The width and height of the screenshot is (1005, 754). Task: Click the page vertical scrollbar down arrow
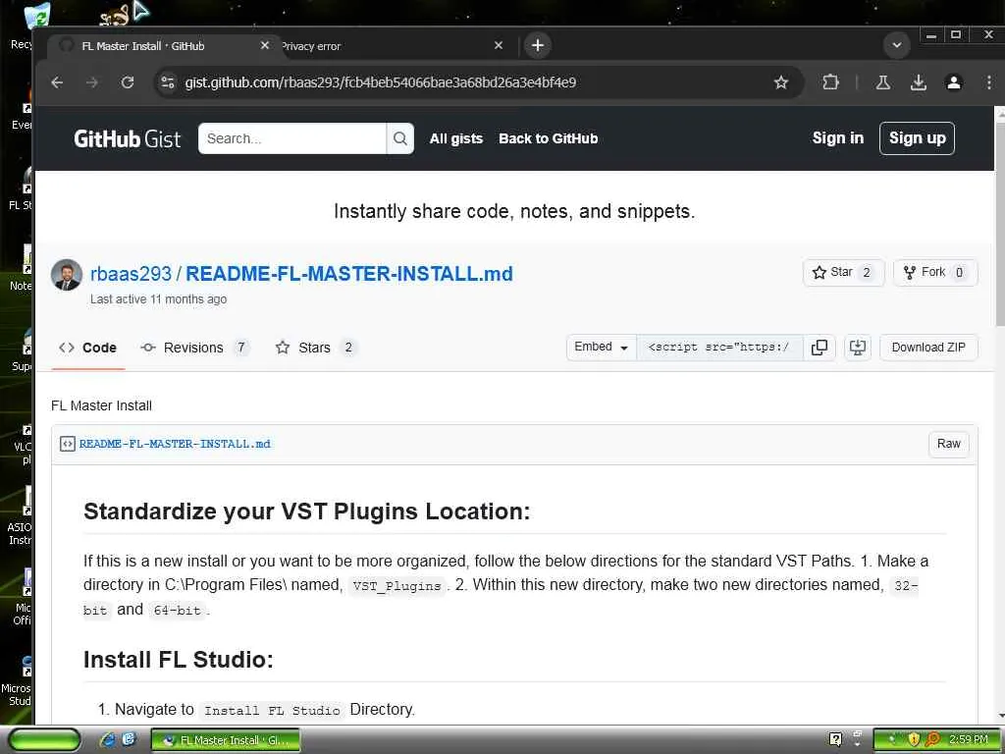pos(1000,716)
